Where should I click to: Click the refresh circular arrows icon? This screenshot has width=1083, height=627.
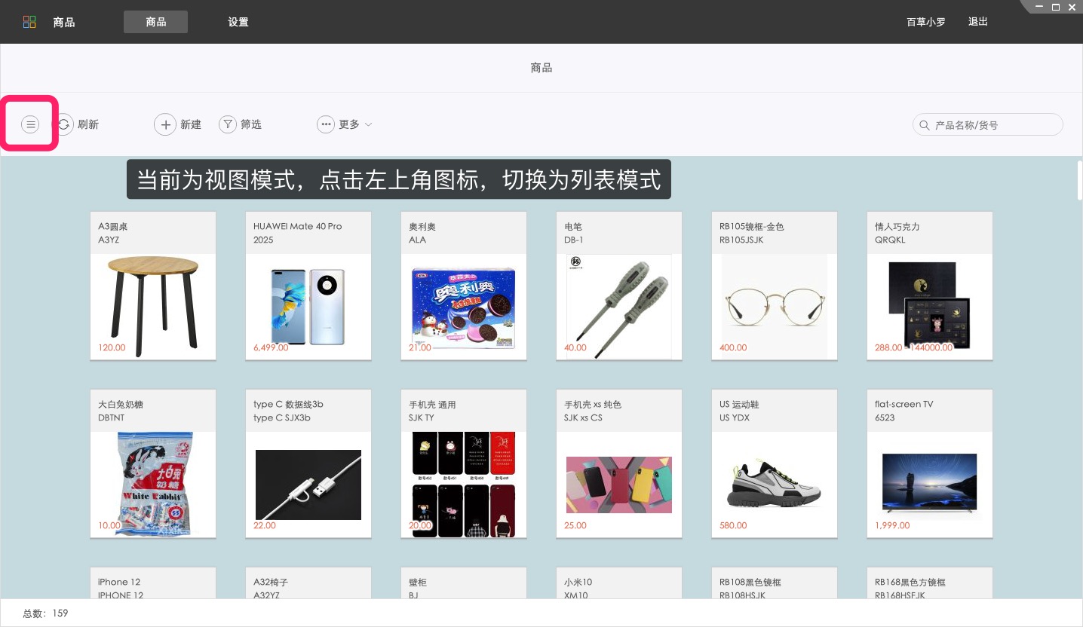coord(65,124)
